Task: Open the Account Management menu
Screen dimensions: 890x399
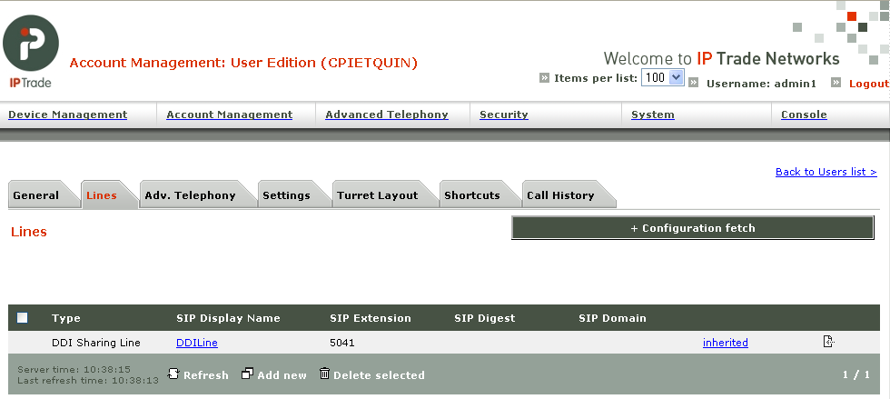Action: coord(229,115)
